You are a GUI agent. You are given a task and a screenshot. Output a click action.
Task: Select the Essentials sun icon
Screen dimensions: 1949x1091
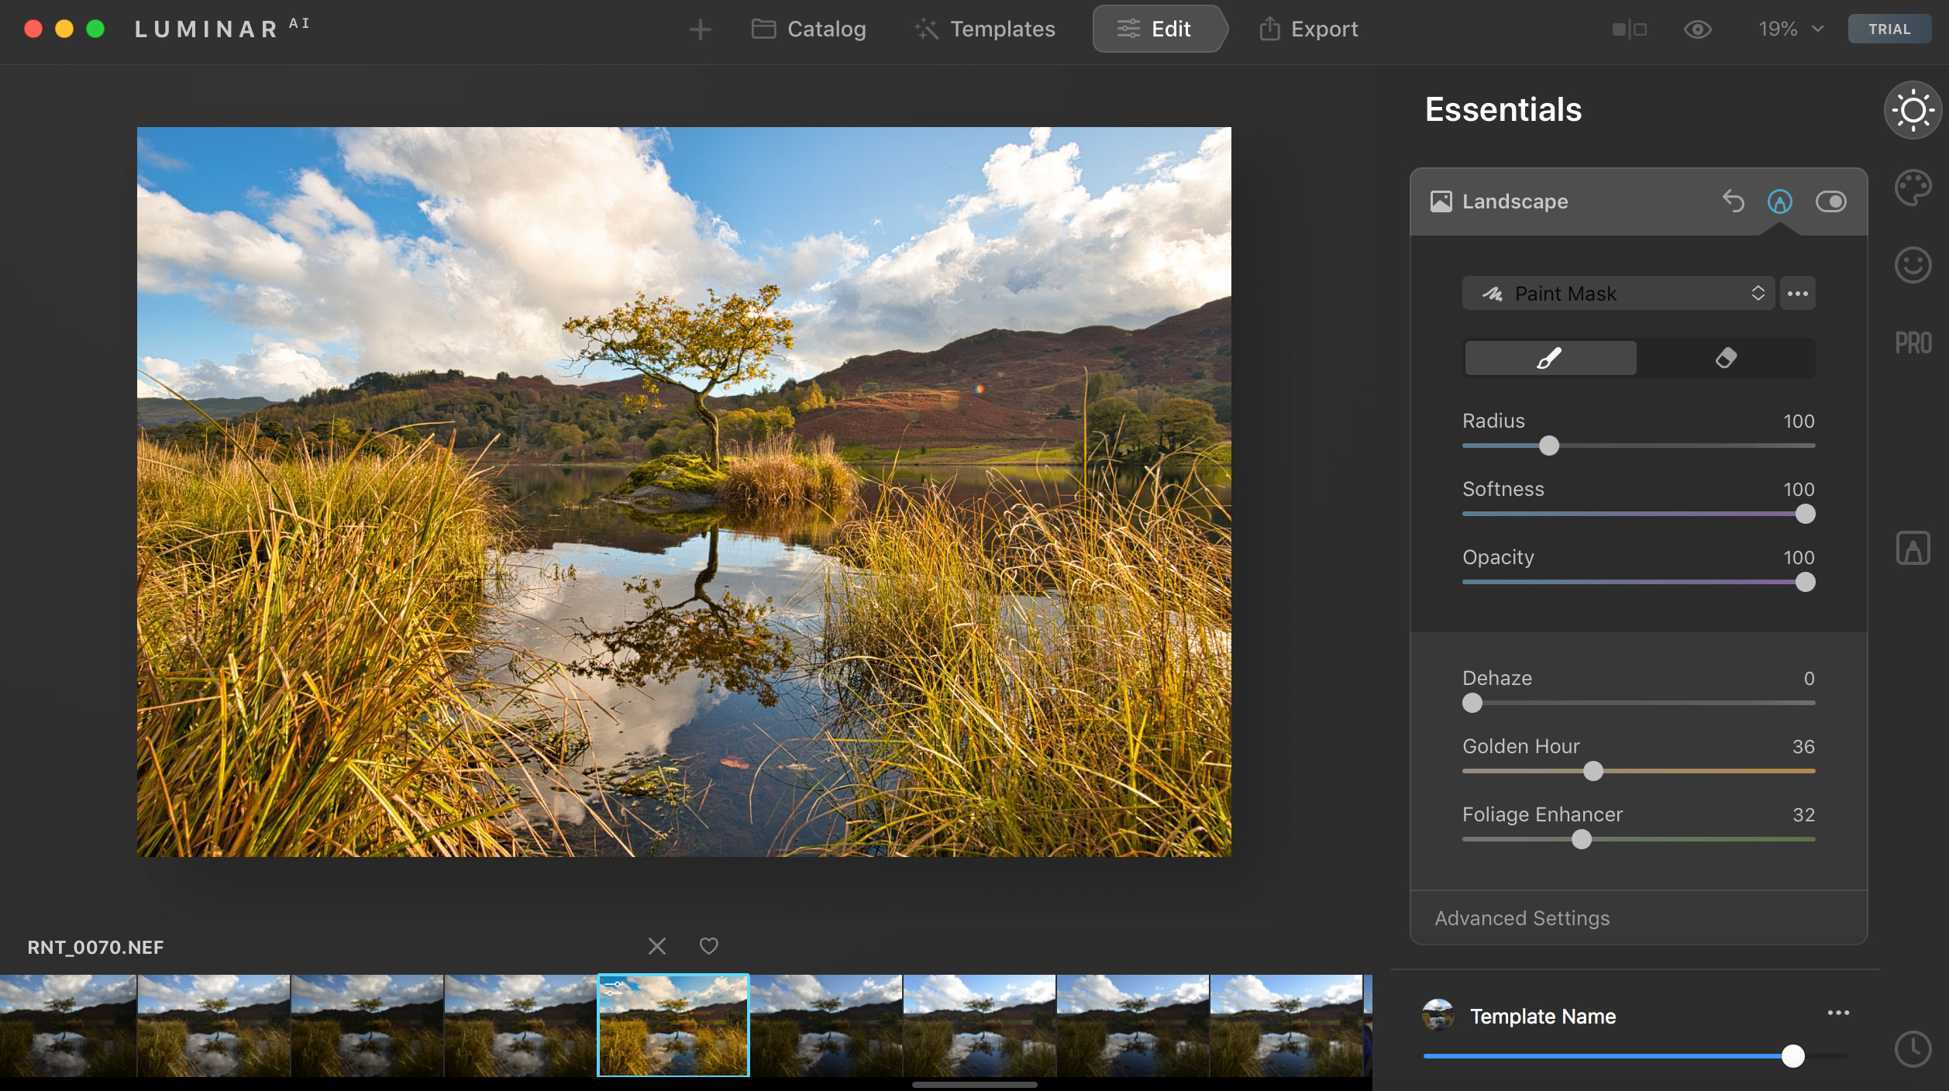(x=1913, y=110)
